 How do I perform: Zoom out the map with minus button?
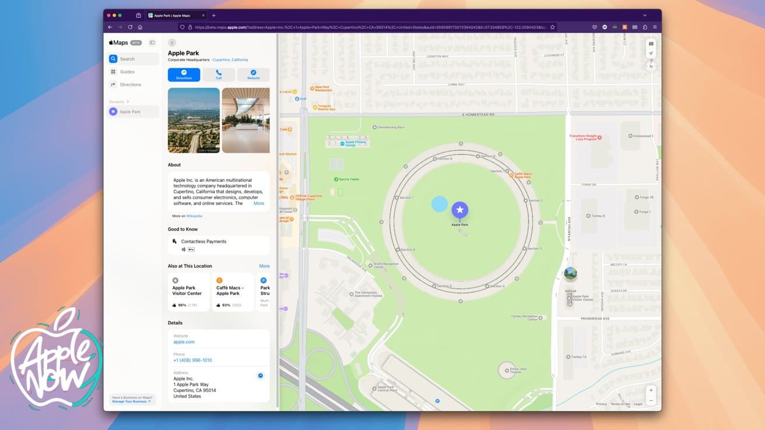pos(651,400)
